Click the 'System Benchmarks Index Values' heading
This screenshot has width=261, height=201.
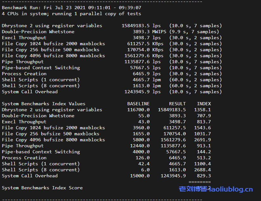[44, 104]
